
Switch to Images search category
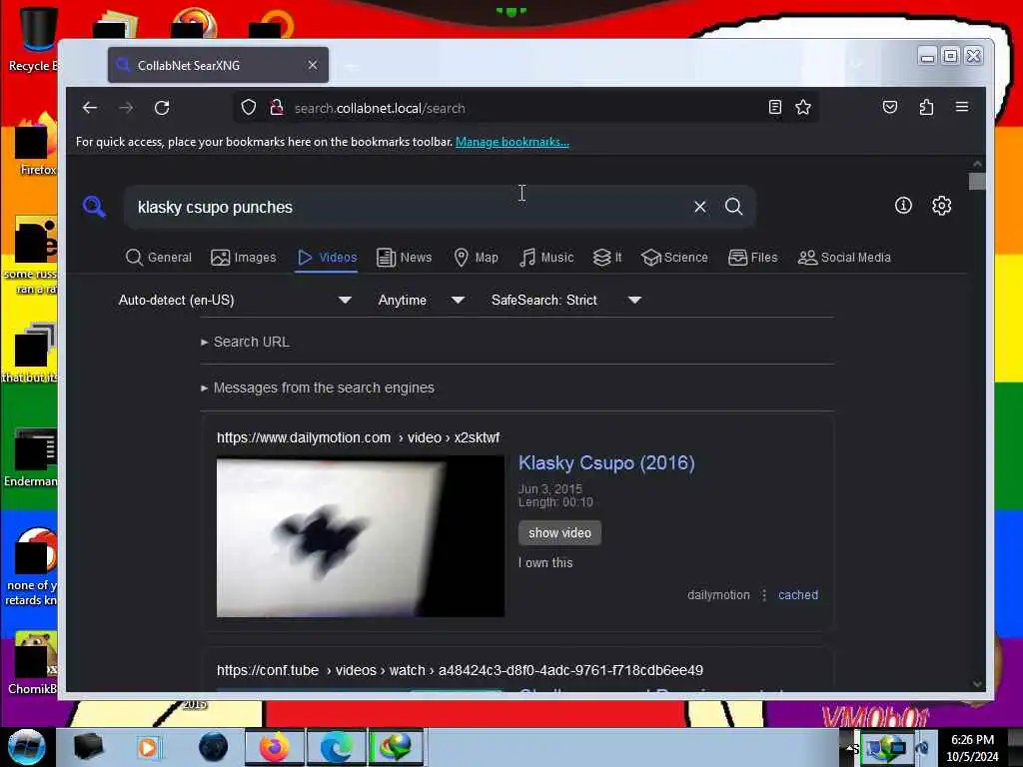[244, 258]
